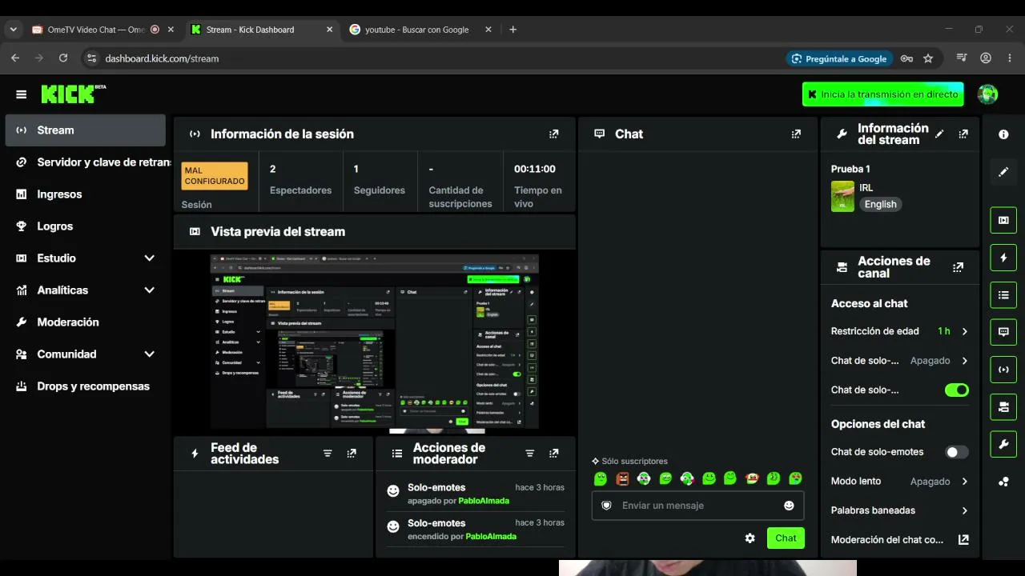1025x576 pixels.
Task: Click the info icon in the right rail
Action: coord(1003,134)
